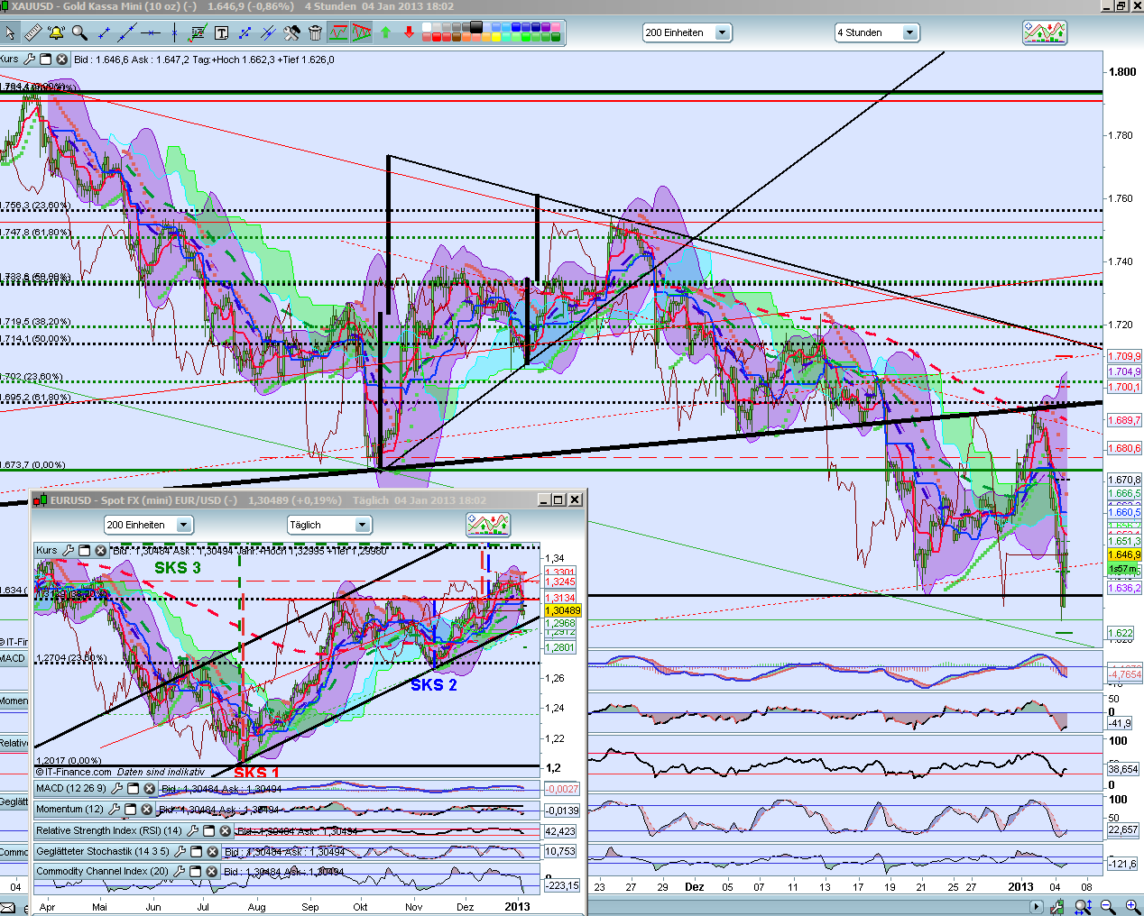Click the yellow 1.646,9 price label
1144x916 pixels.
pyautogui.click(x=1124, y=554)
